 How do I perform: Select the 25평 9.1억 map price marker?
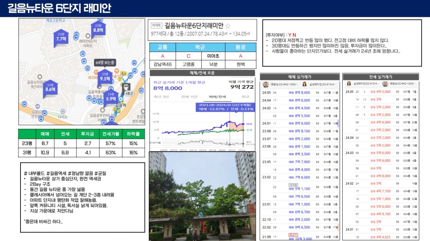(105, 77)
